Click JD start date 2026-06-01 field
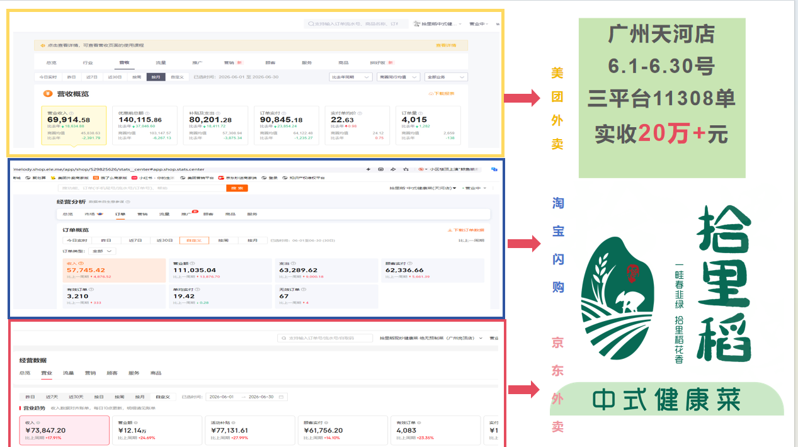 coord(221,397)
